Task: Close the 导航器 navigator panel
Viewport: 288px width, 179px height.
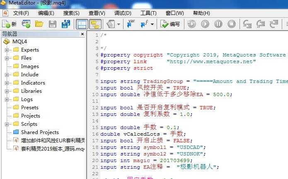Action: (x=82, y=34)
